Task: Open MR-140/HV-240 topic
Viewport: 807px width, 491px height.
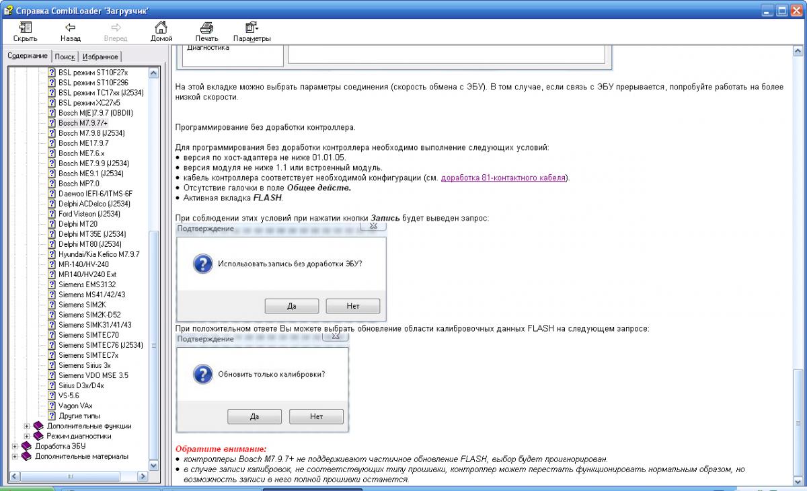Action: (83, 264)
